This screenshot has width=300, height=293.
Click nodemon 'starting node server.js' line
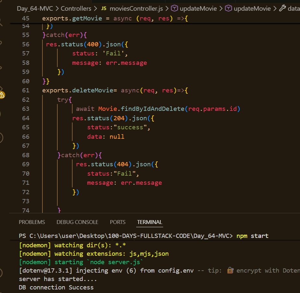(81, 262)
